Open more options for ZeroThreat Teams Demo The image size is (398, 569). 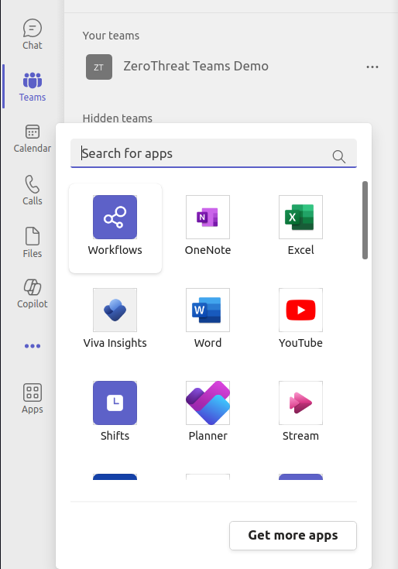pos(372,67)
